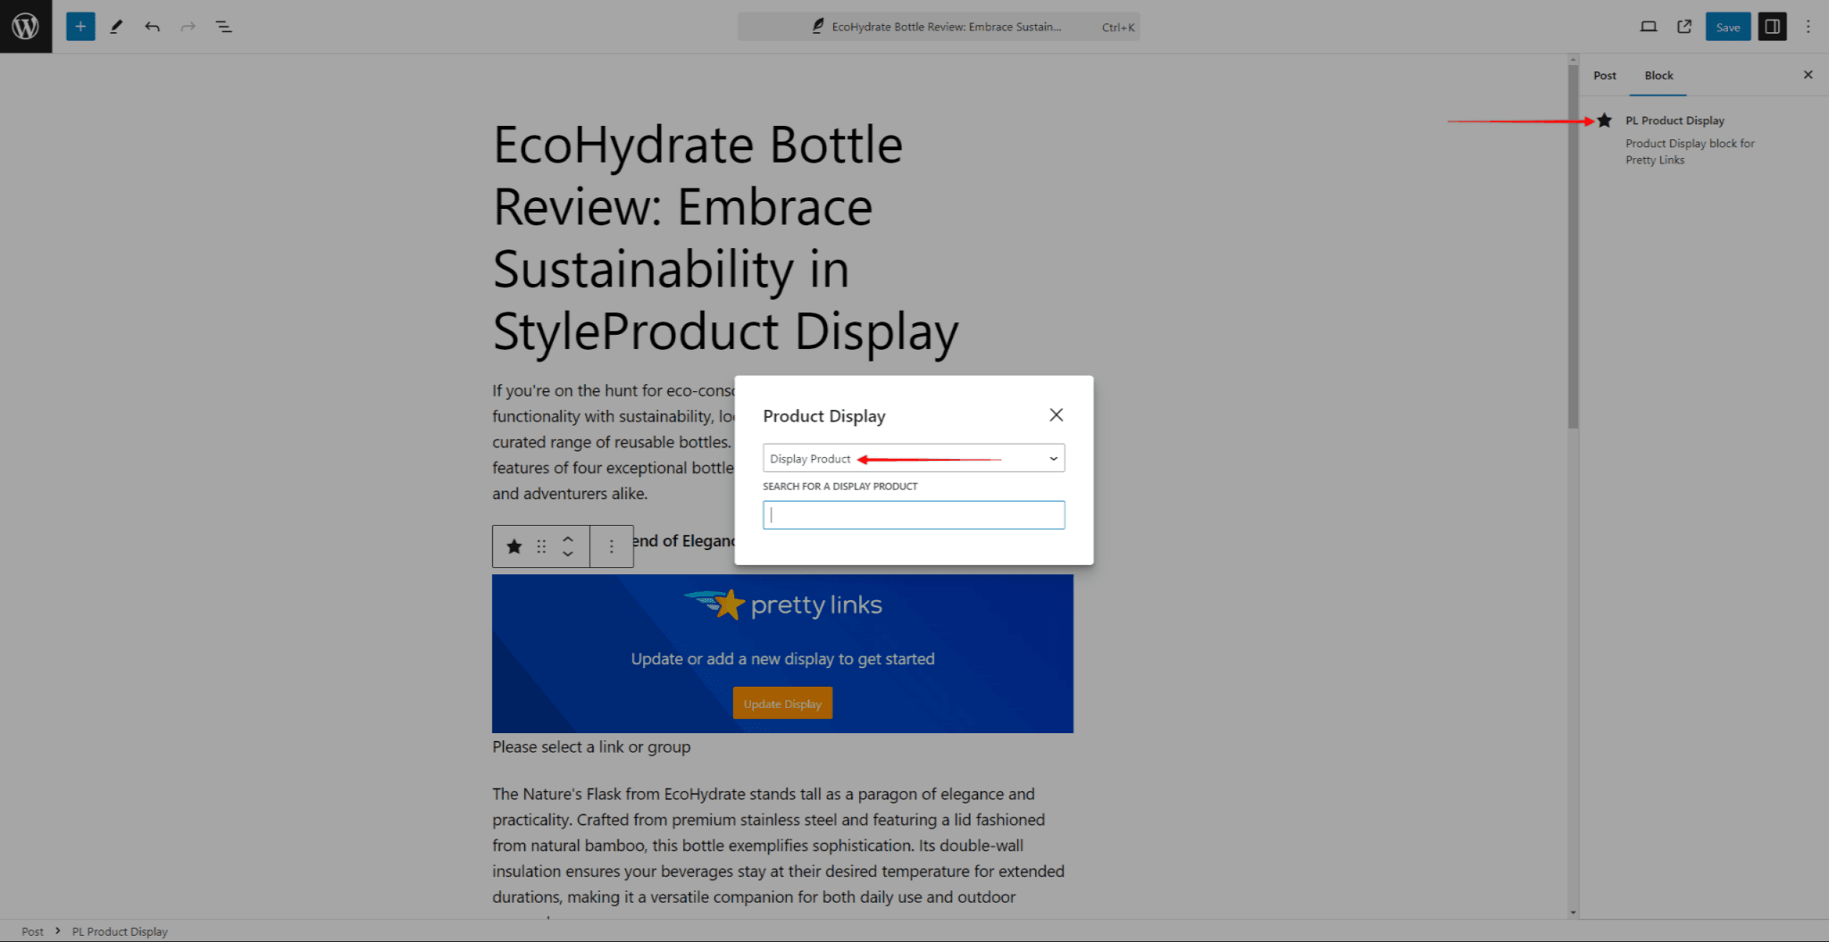Undo the last change

pyautogui.click(x=152, y=26)
